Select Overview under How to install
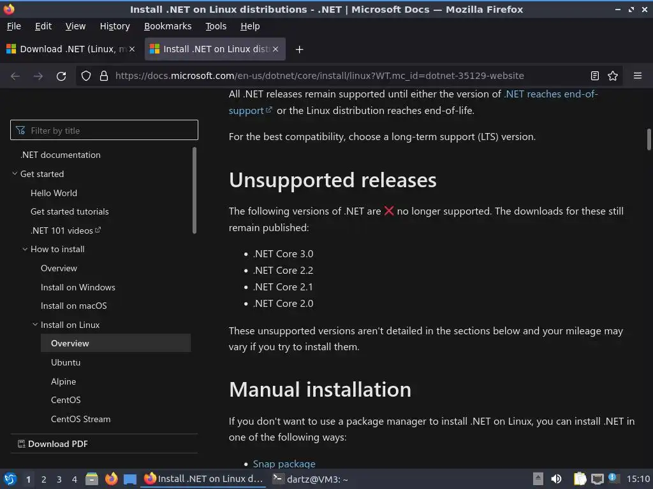This screenshot has width=653, height=489. point(59,268)
